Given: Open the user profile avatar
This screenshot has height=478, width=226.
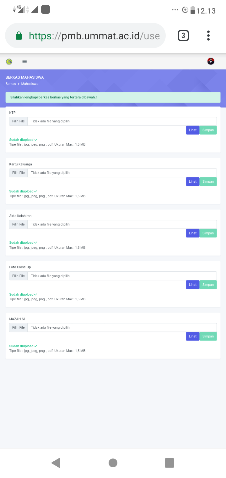Looking at the screenshot, I should click(x=211, y=61).
